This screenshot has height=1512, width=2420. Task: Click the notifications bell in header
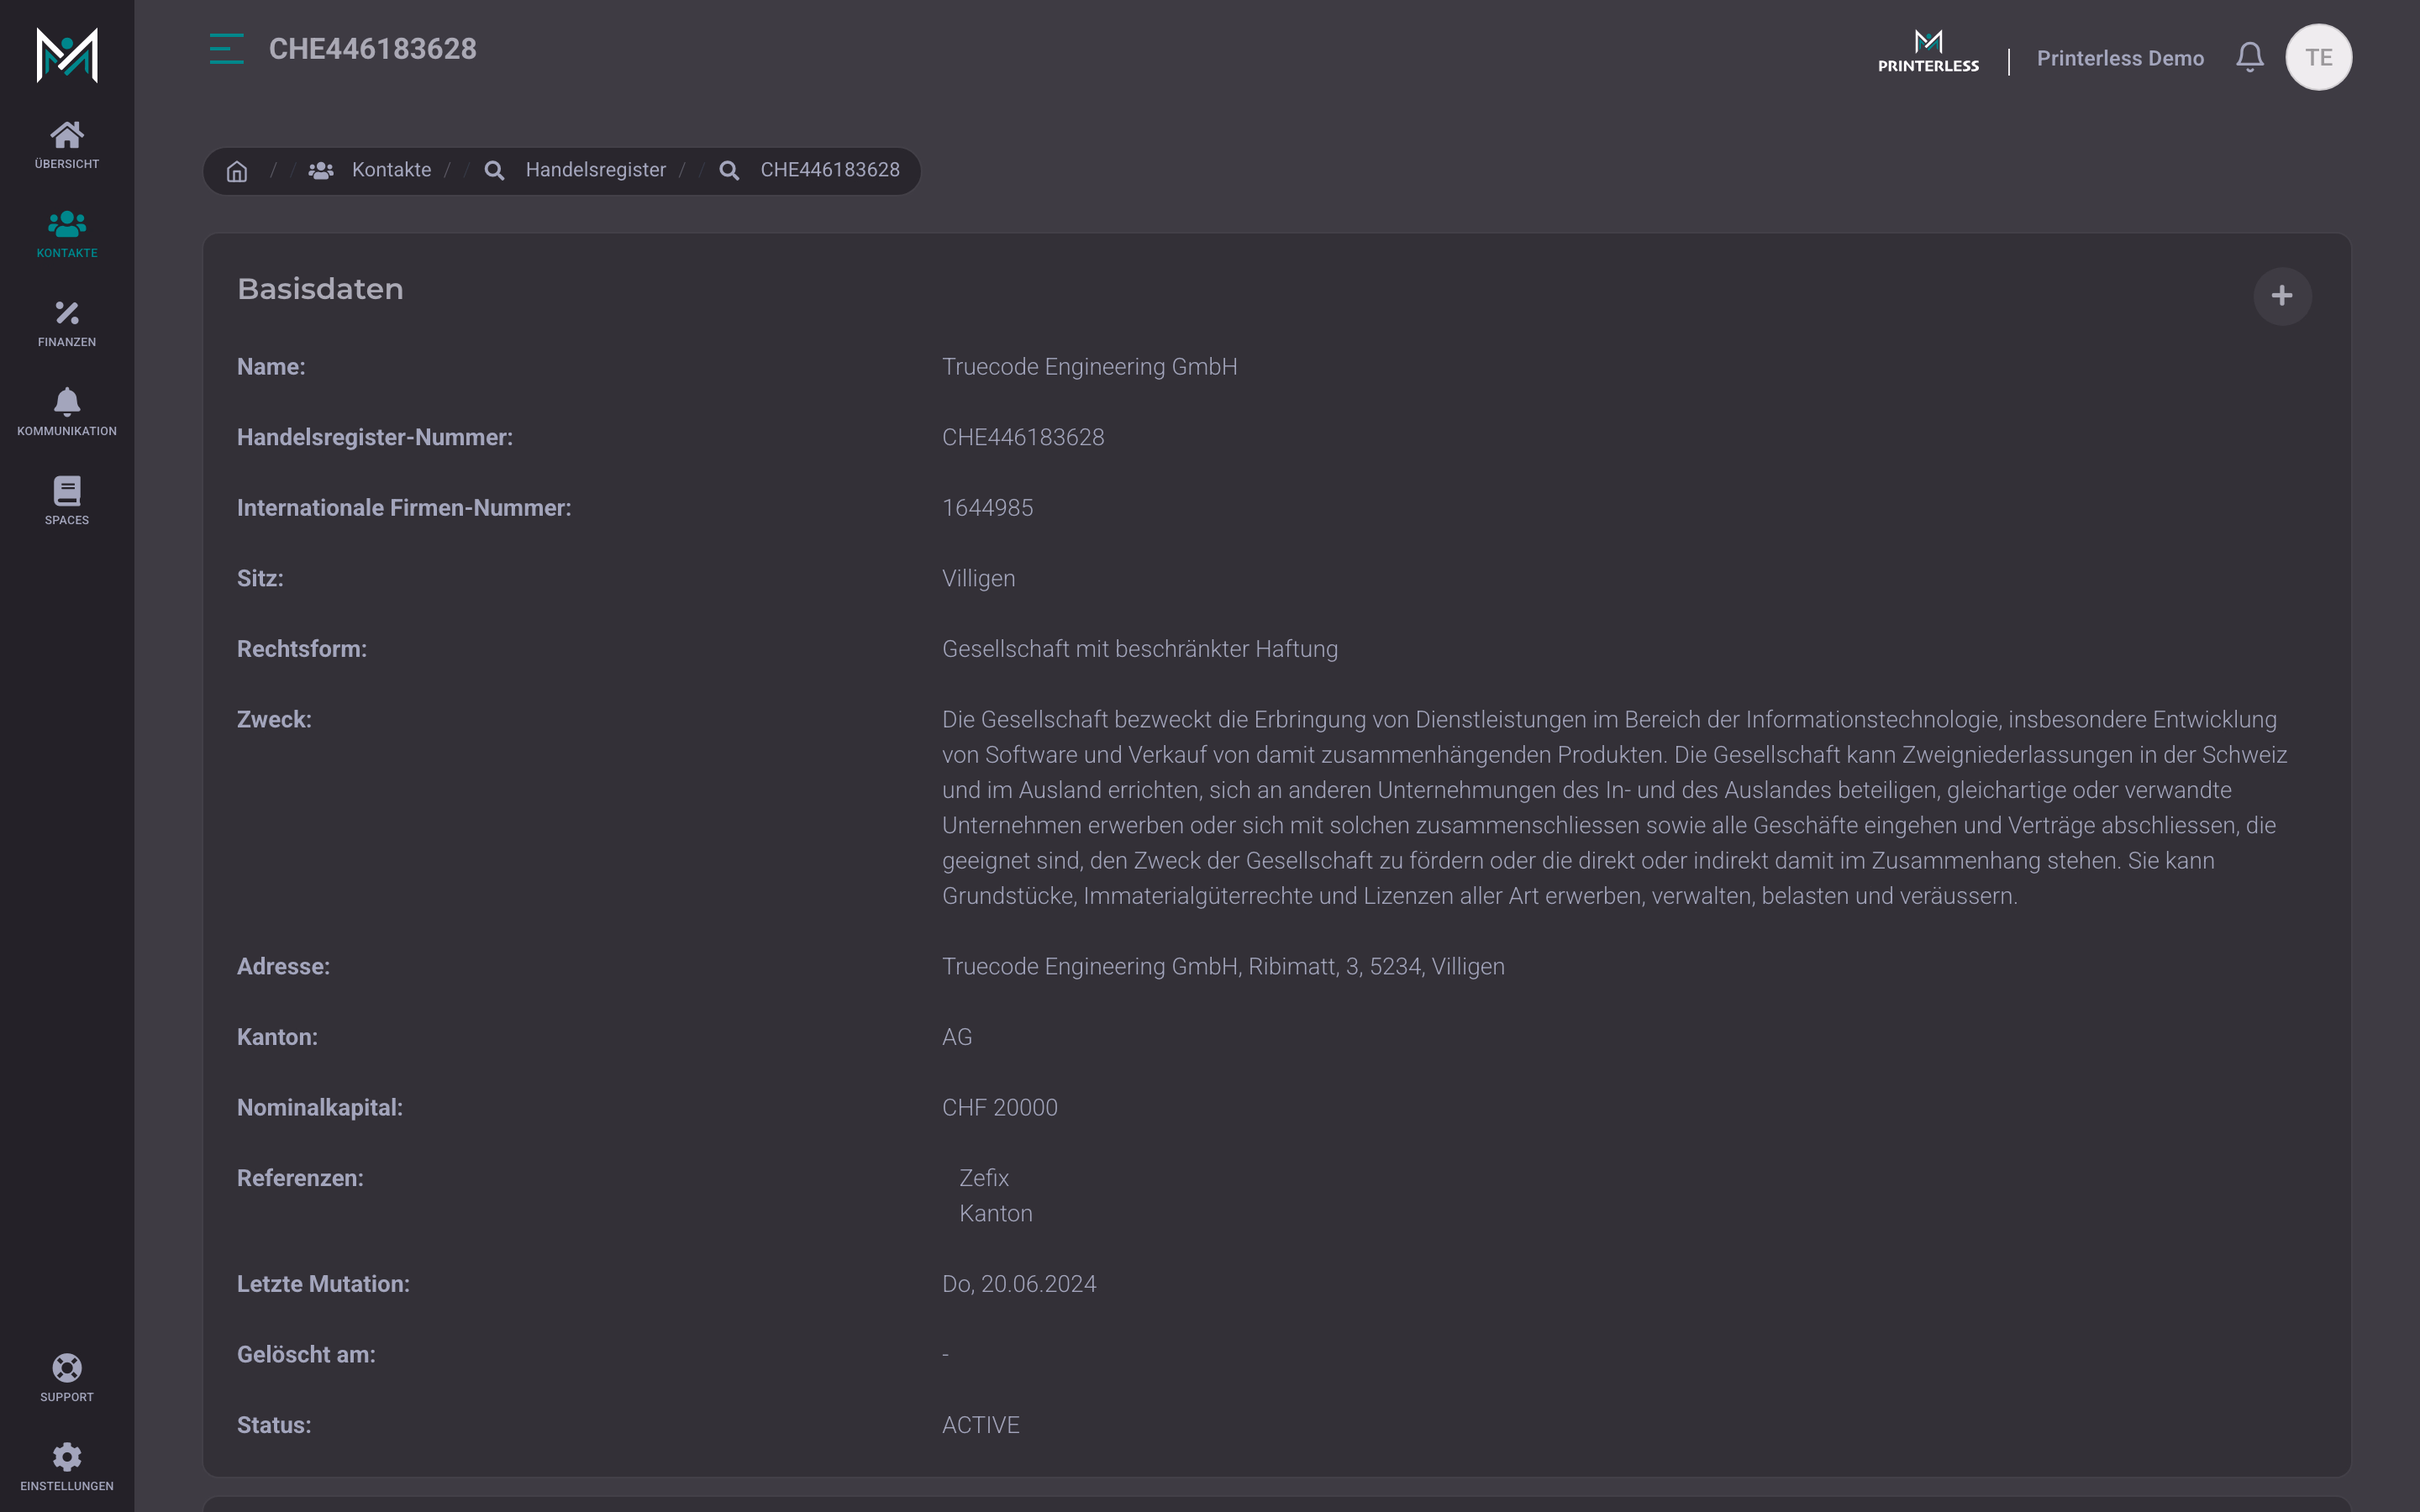(2250, 57)
